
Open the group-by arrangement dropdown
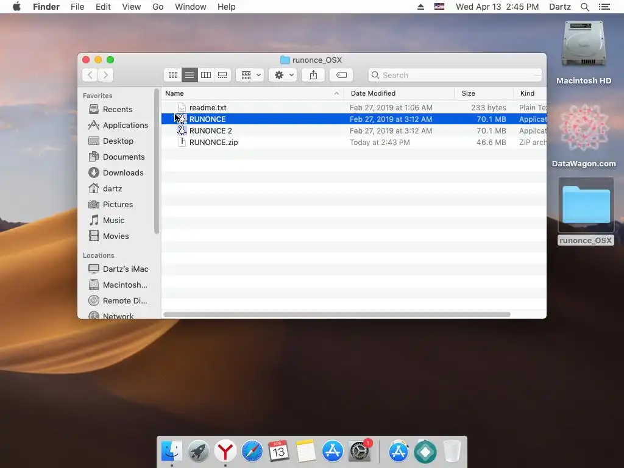(250, 75)
